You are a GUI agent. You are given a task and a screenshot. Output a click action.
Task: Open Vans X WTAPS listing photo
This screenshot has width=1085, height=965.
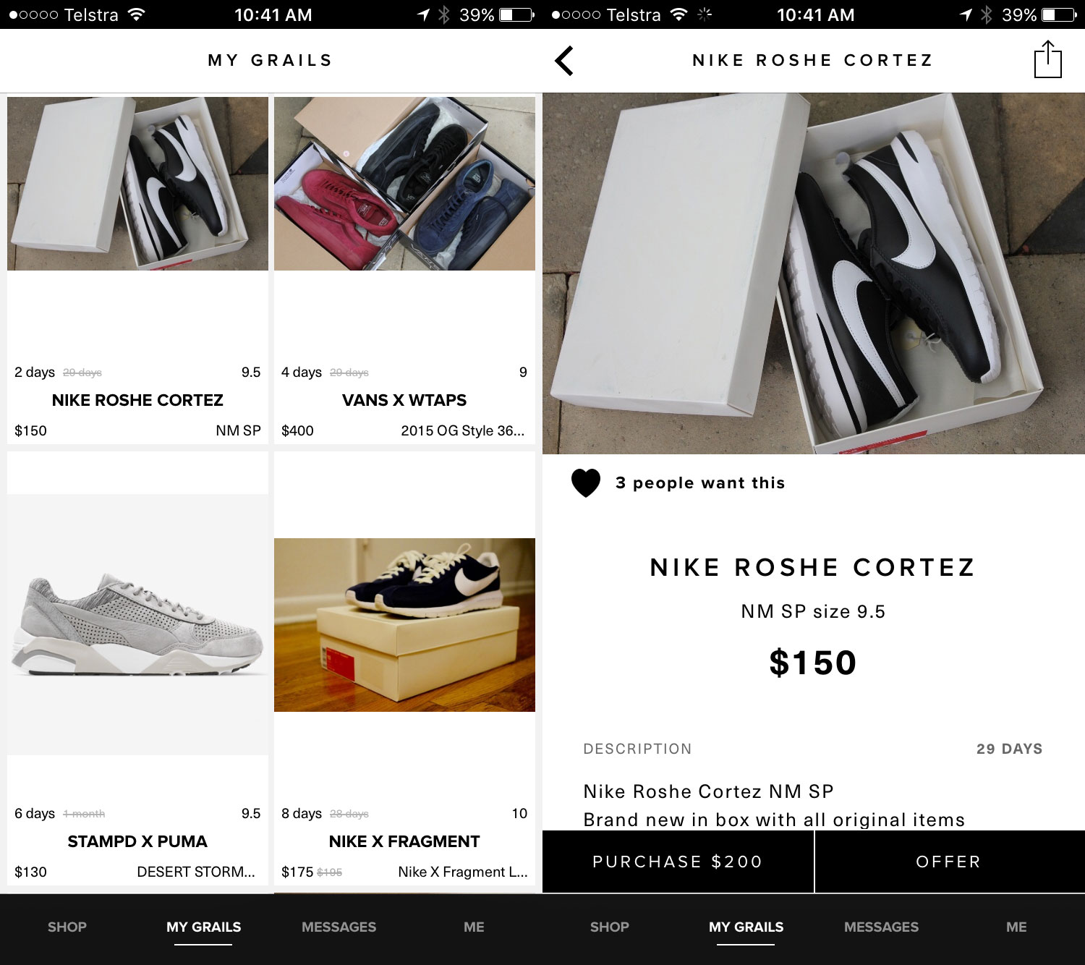coord(404,184)
